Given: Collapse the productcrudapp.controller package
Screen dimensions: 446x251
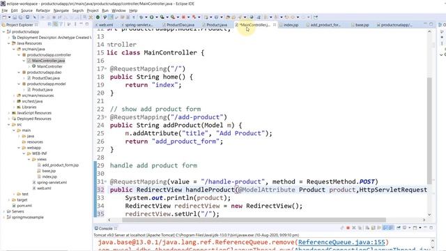Looking at the screenshot, I should click(x=19, y=55).
